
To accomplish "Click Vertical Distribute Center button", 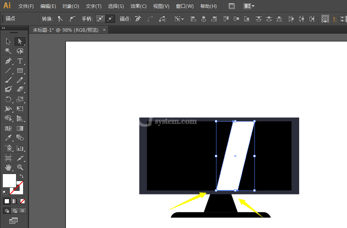I will coord(269,19).
